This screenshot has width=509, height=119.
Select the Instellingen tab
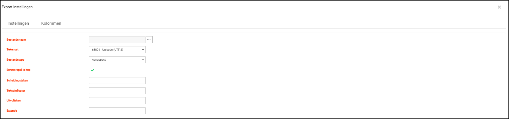(18, 23)
